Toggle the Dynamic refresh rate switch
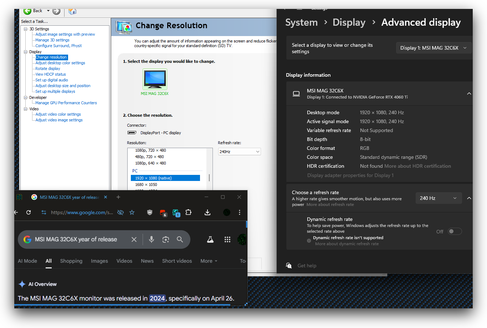Viewport: 487px width, 328px height. click(455, 231)
